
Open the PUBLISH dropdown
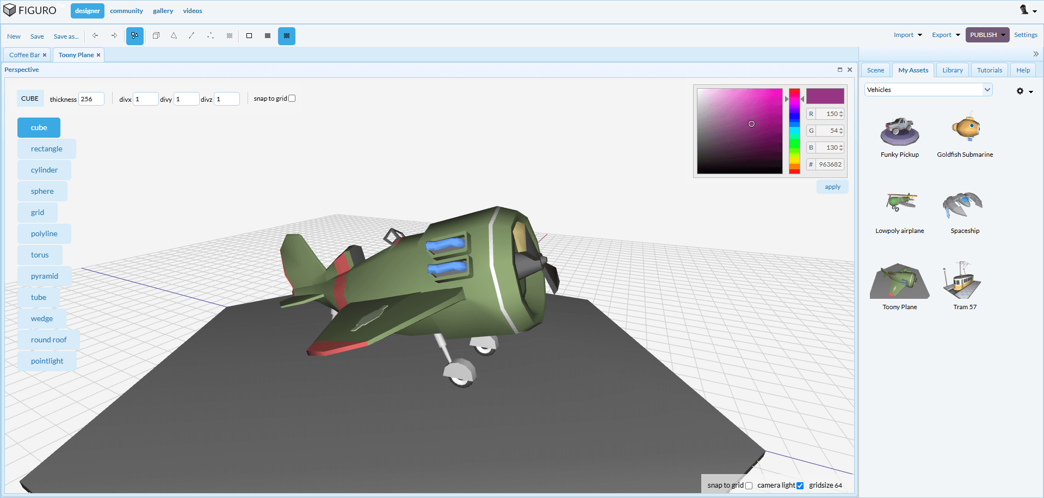point(987,35)
